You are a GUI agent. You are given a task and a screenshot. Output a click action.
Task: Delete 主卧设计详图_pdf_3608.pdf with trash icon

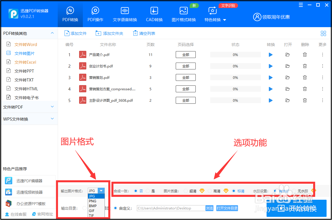[305, 101]
